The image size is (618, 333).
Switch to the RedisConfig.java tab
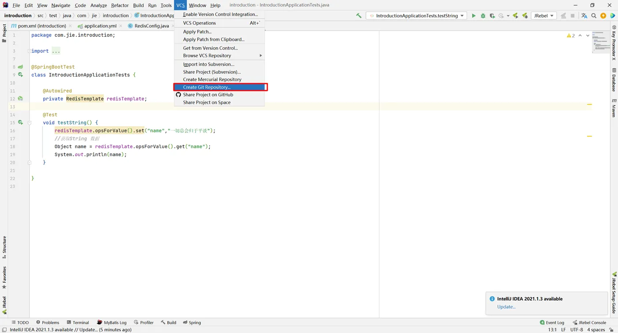tap(150, 26)
